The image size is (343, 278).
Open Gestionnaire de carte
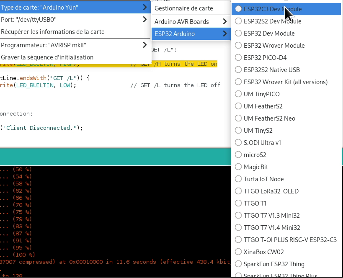click(191, 8)
